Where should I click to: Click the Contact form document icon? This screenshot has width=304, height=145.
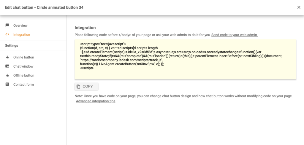pos(7,85)
